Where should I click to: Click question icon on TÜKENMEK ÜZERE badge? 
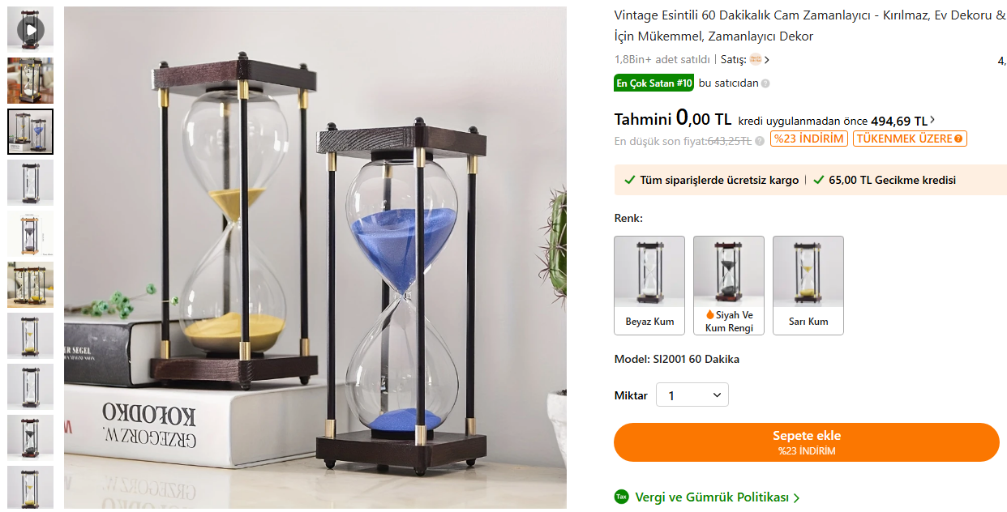pos(959,139)
